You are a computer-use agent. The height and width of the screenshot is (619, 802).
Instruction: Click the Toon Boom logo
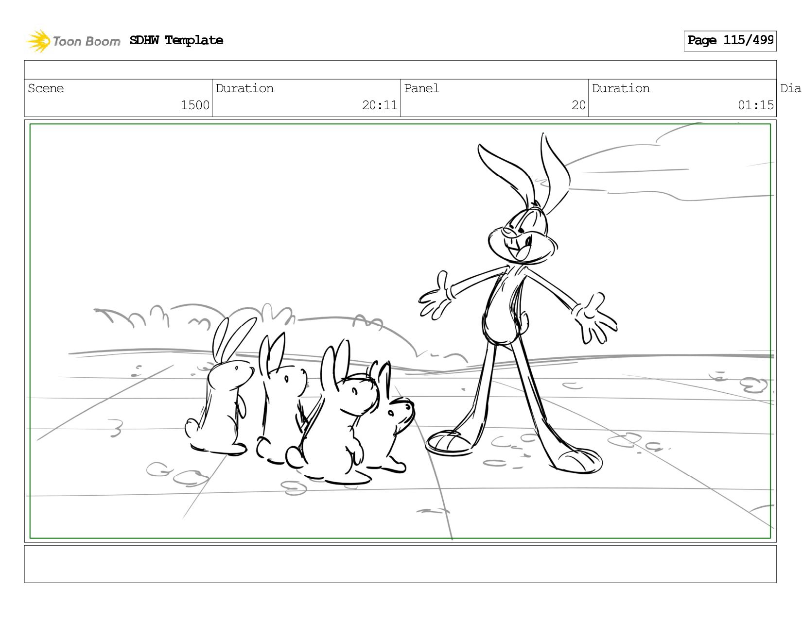pyautogui.click(x=73, y=41)
